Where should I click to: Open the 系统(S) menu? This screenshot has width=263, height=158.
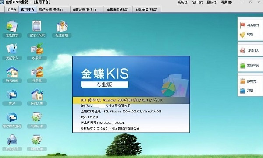(x=183, y=2)
